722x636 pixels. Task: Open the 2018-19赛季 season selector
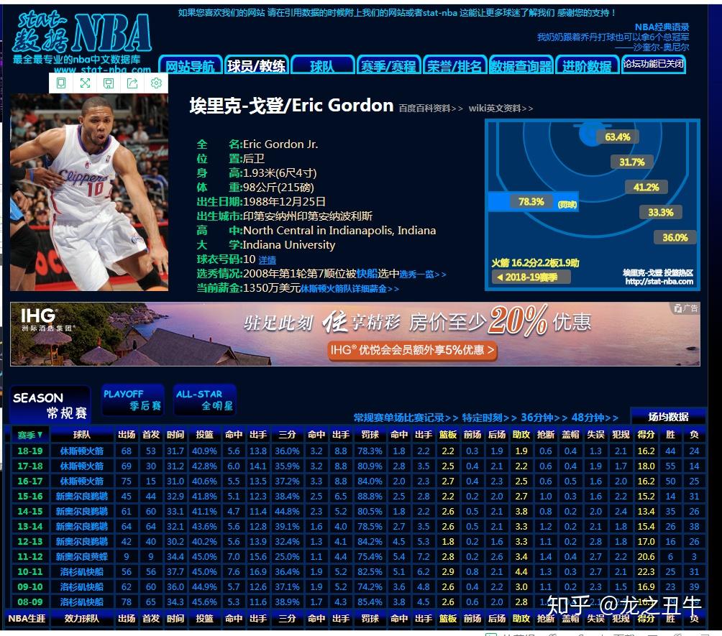[531, 277]
